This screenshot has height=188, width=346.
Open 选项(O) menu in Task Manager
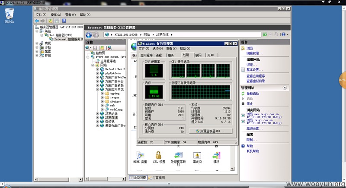pos(157,49)
